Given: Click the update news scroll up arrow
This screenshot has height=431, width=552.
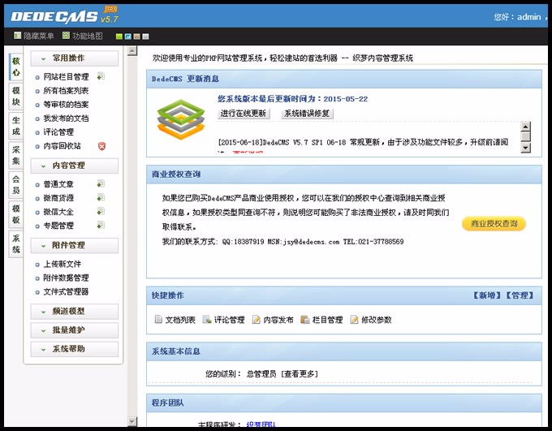Looking at the screenshot, I should coord(525,127).
